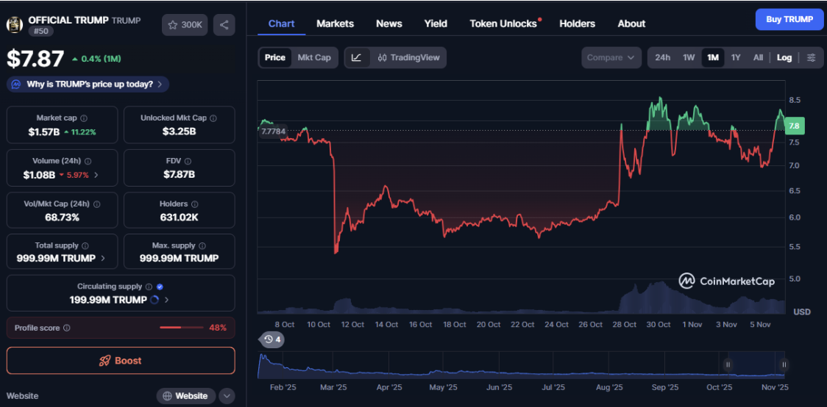Click the 68.73% Vol/Mkt Cap value
This screenshot has width=827, height=407.
click(62, 217)
